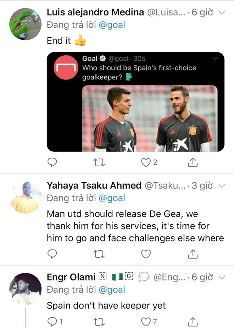This screenshot has width=234, height=328.
Task: Open the dropdown arrow on Engr Olami's tweet
Action: 222,277
